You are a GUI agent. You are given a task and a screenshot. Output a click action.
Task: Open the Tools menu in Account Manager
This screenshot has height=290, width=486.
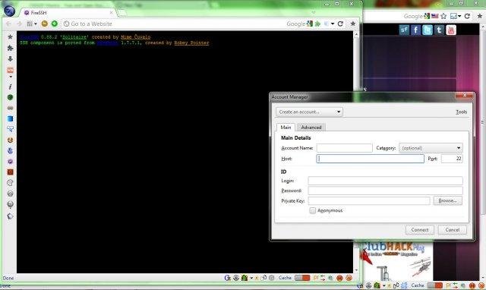[x=461, y=112]
